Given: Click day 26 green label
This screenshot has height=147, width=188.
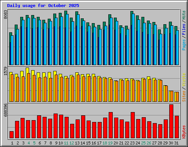Looking at the screenshot, I should [149, 143].
